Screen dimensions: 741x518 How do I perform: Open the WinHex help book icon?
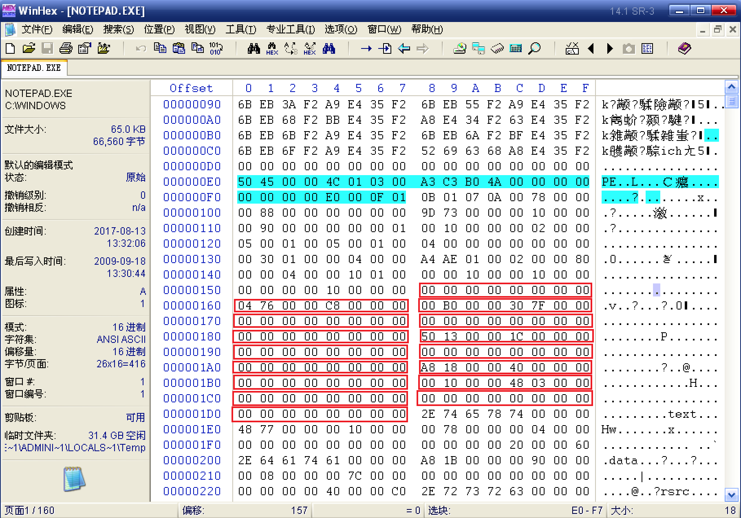[x=684, y=48]
